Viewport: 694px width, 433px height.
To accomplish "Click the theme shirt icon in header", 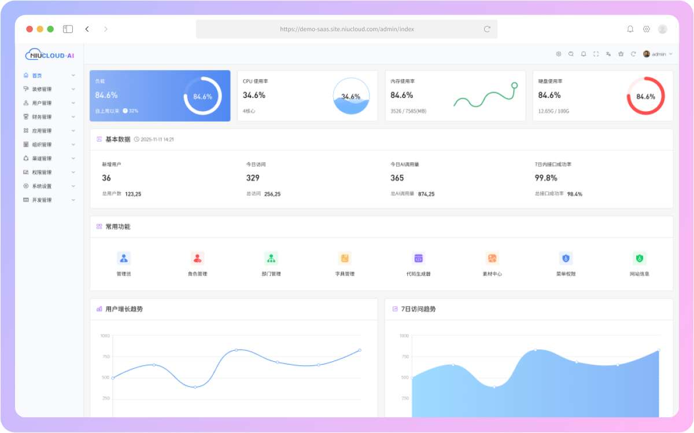I will 621,54.
